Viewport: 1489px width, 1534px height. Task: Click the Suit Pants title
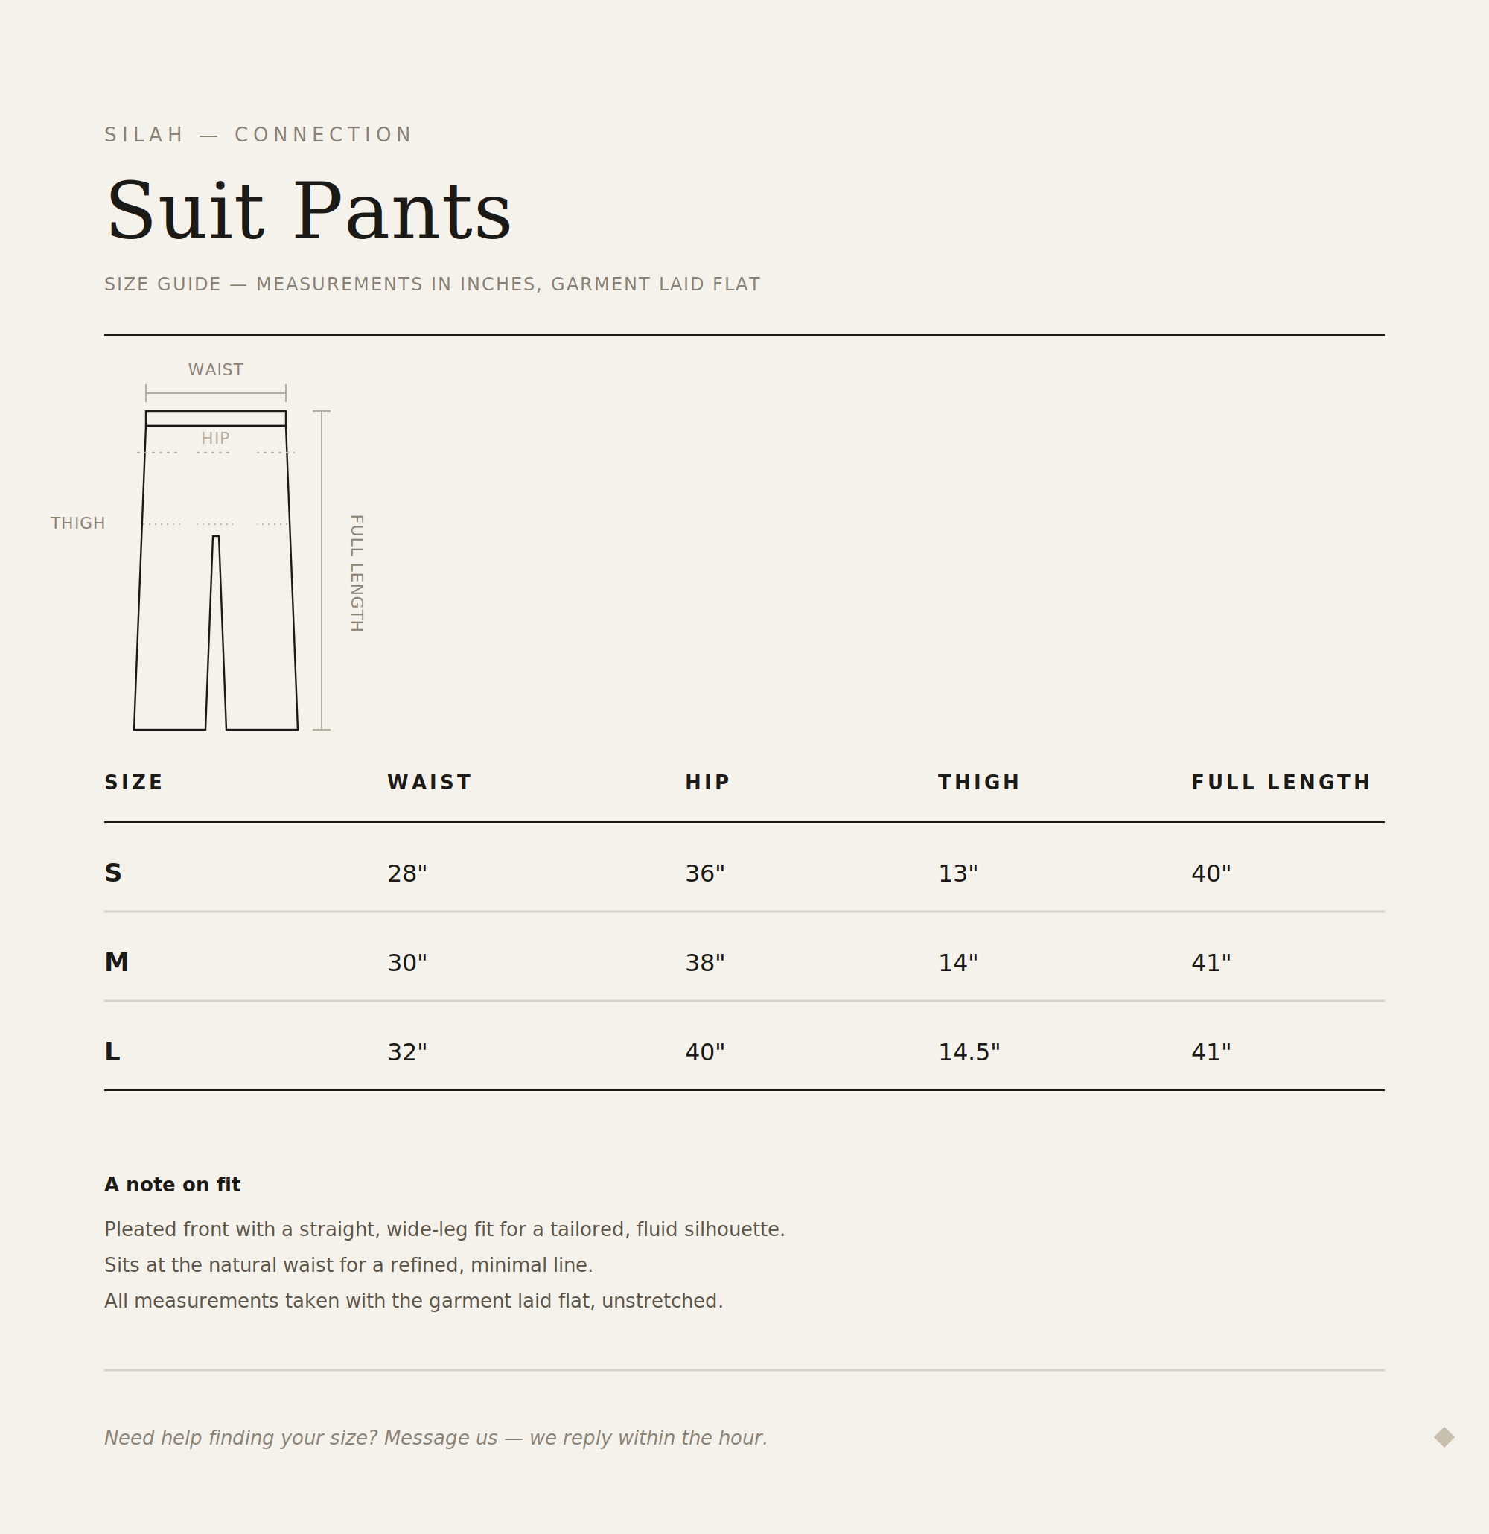(308, 211)
